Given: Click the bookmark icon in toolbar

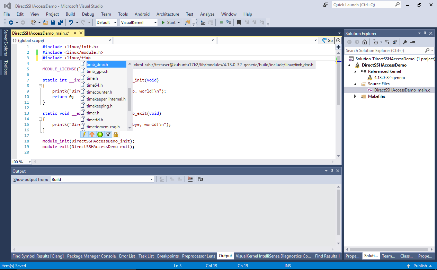Looking at the screenshot, I should click(239, 23).
